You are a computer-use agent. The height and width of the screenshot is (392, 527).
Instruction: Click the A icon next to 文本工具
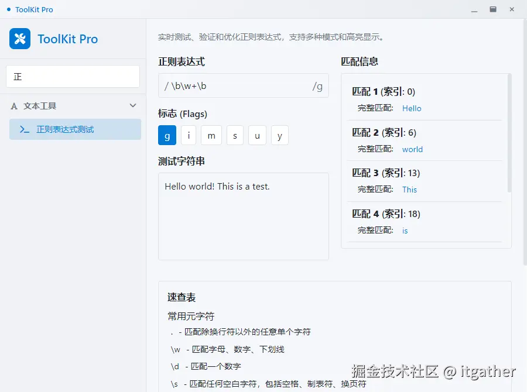(x=14, y=106)
